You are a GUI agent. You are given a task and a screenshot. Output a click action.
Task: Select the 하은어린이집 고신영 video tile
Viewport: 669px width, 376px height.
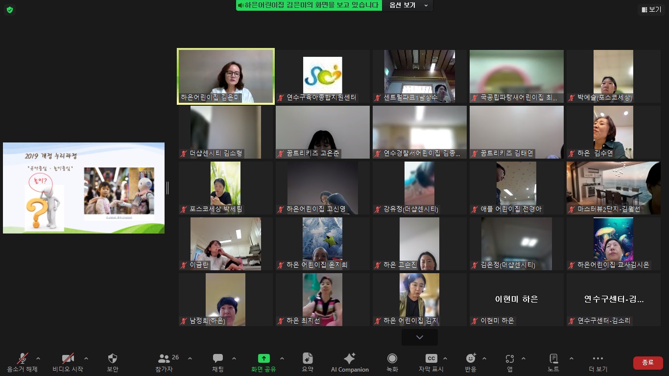[x=323, y=188]
